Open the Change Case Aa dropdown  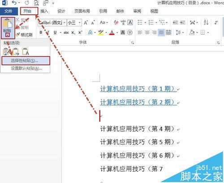pos(104,22)
